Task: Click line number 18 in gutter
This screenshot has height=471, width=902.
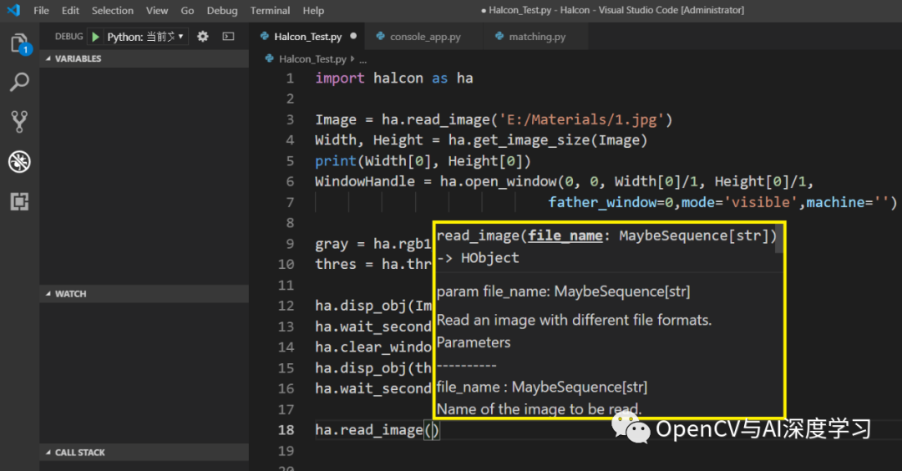Action: coord(286,430)
